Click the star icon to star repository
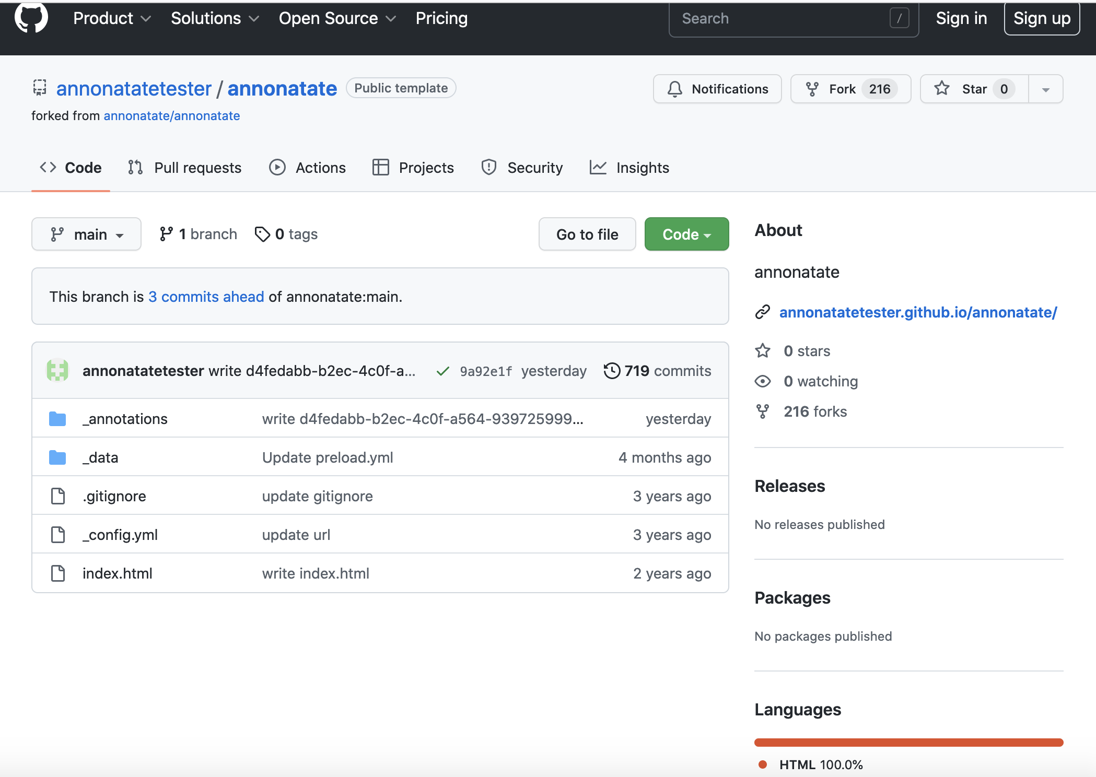Viewport: 1096px width, 777px height. tap(943, 88)
